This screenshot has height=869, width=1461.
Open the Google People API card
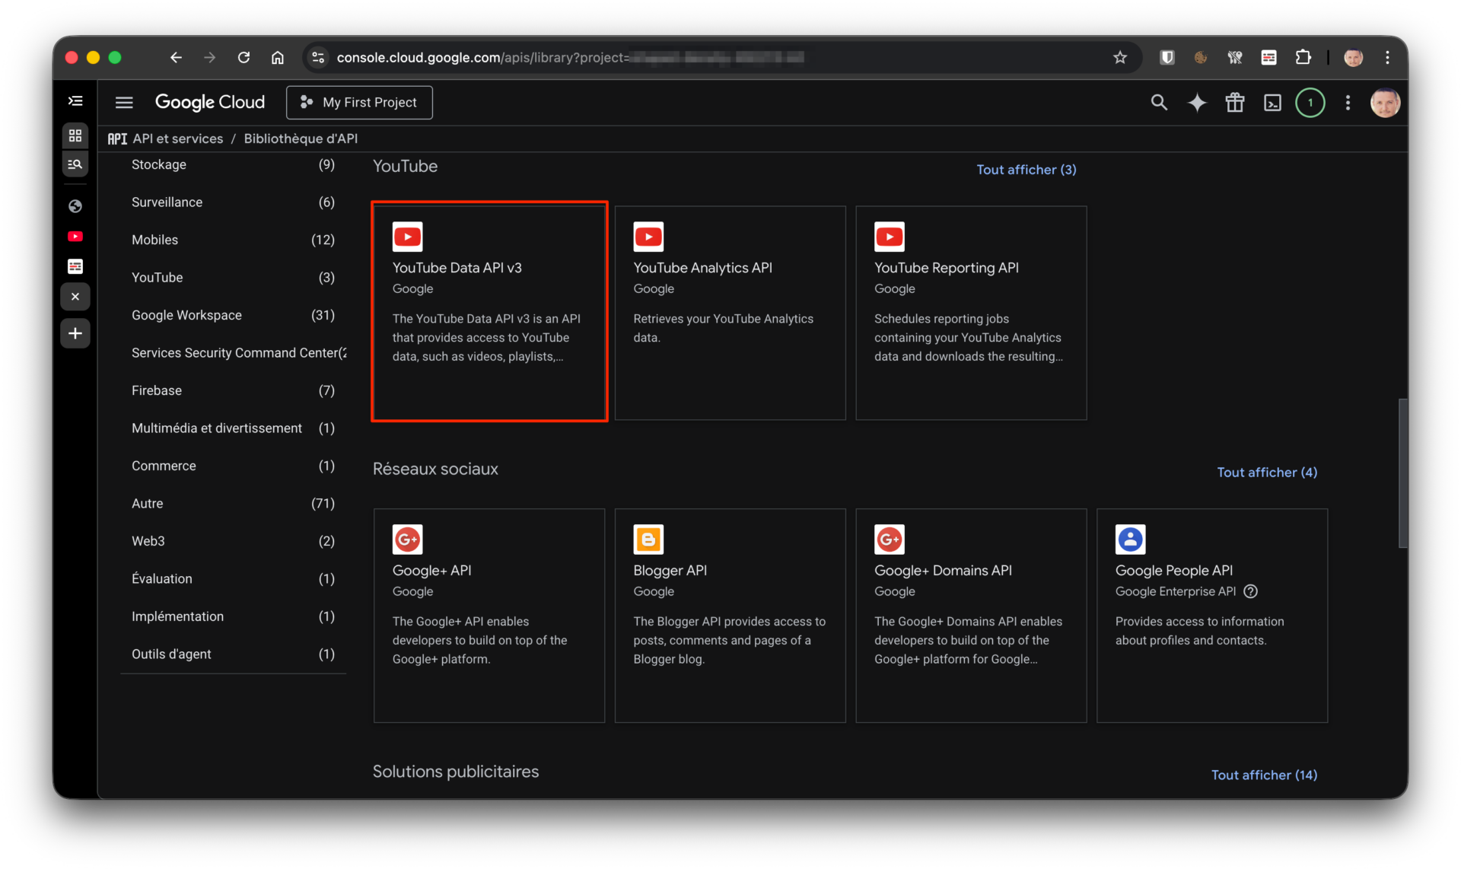[1212, 615]
